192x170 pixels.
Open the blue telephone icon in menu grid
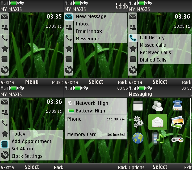pos(177,106)
